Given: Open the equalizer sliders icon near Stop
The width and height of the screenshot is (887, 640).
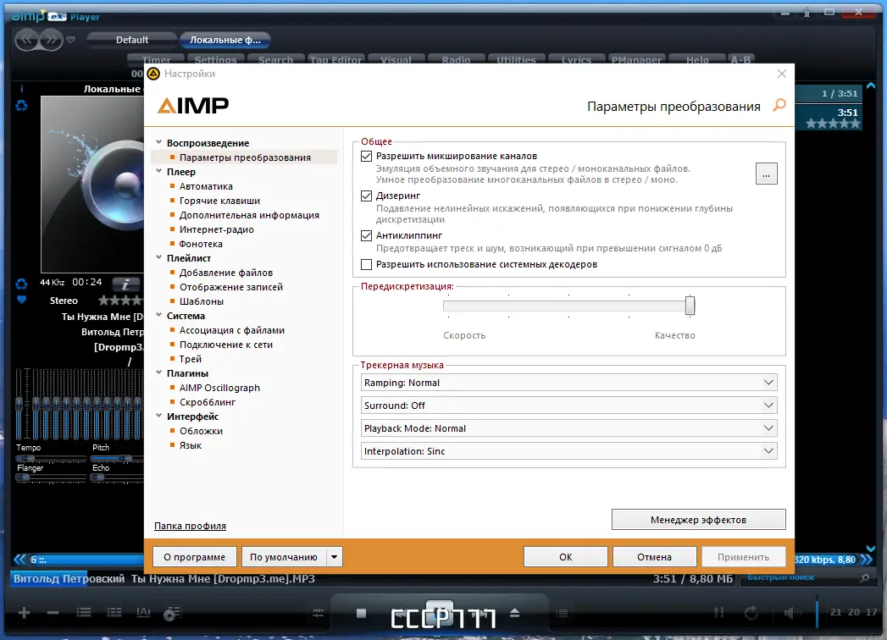Looking at the screenshot, I should [319, 613].
